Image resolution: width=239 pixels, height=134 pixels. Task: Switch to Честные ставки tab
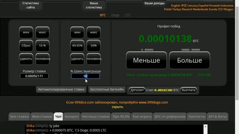[96, 117]
